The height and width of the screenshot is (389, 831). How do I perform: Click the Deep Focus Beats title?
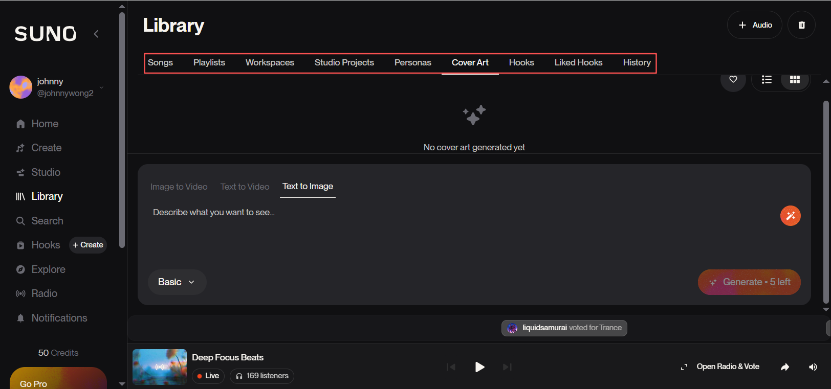tap(228, 357)
